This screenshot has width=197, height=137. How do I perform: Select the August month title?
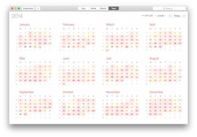154,58
